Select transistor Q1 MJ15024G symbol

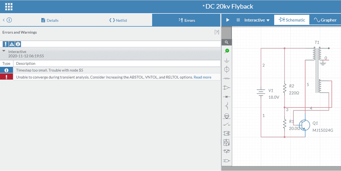click(304, 125)
